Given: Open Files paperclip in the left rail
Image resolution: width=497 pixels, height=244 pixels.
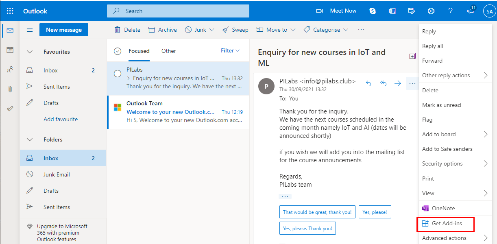Looking at the screenshot, I should (10, 89).
